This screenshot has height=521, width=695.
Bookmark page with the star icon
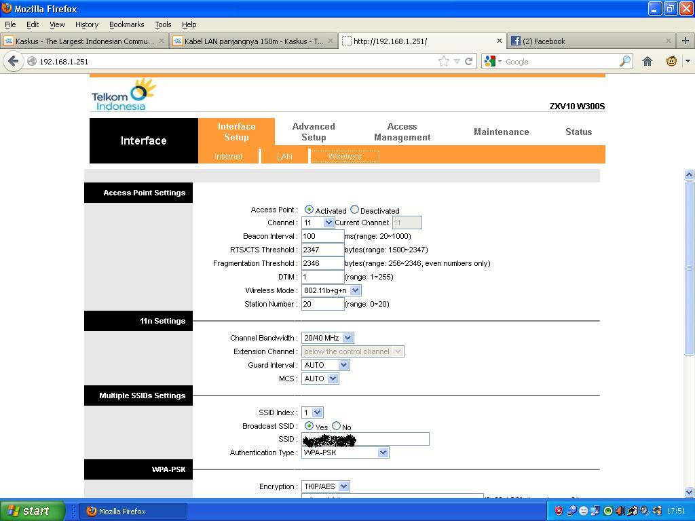pos(444,61)
